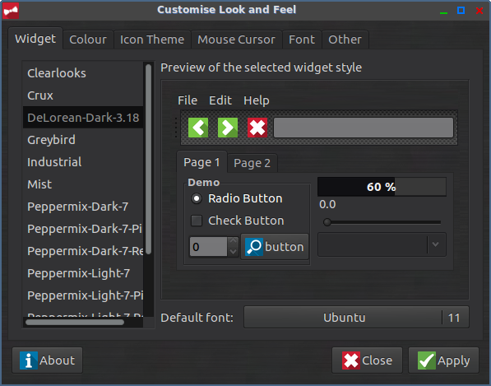Increase spin box value with up arrow
The width and height of the screenshot is (491, 386).
point(233,241)
